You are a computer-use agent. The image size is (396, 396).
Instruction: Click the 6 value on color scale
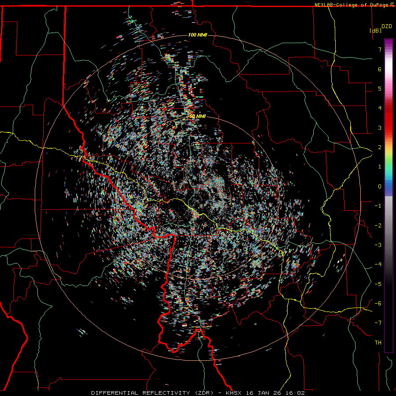coord(380,69)
